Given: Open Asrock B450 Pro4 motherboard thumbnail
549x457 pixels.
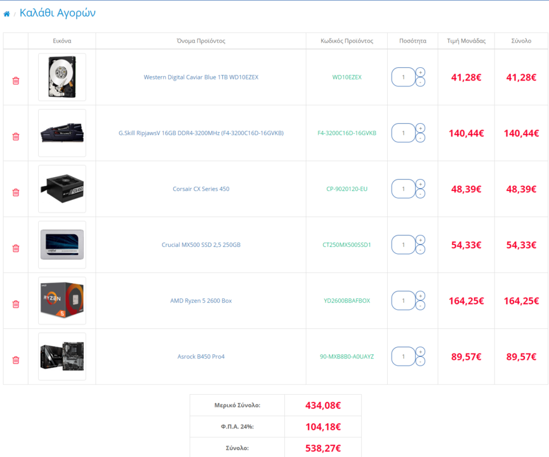Looking at the screenshot, I should click(62, 357).
